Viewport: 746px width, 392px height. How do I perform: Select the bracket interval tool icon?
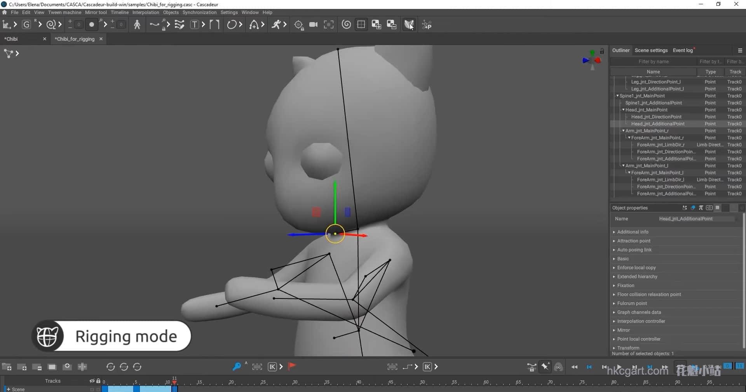214,25
